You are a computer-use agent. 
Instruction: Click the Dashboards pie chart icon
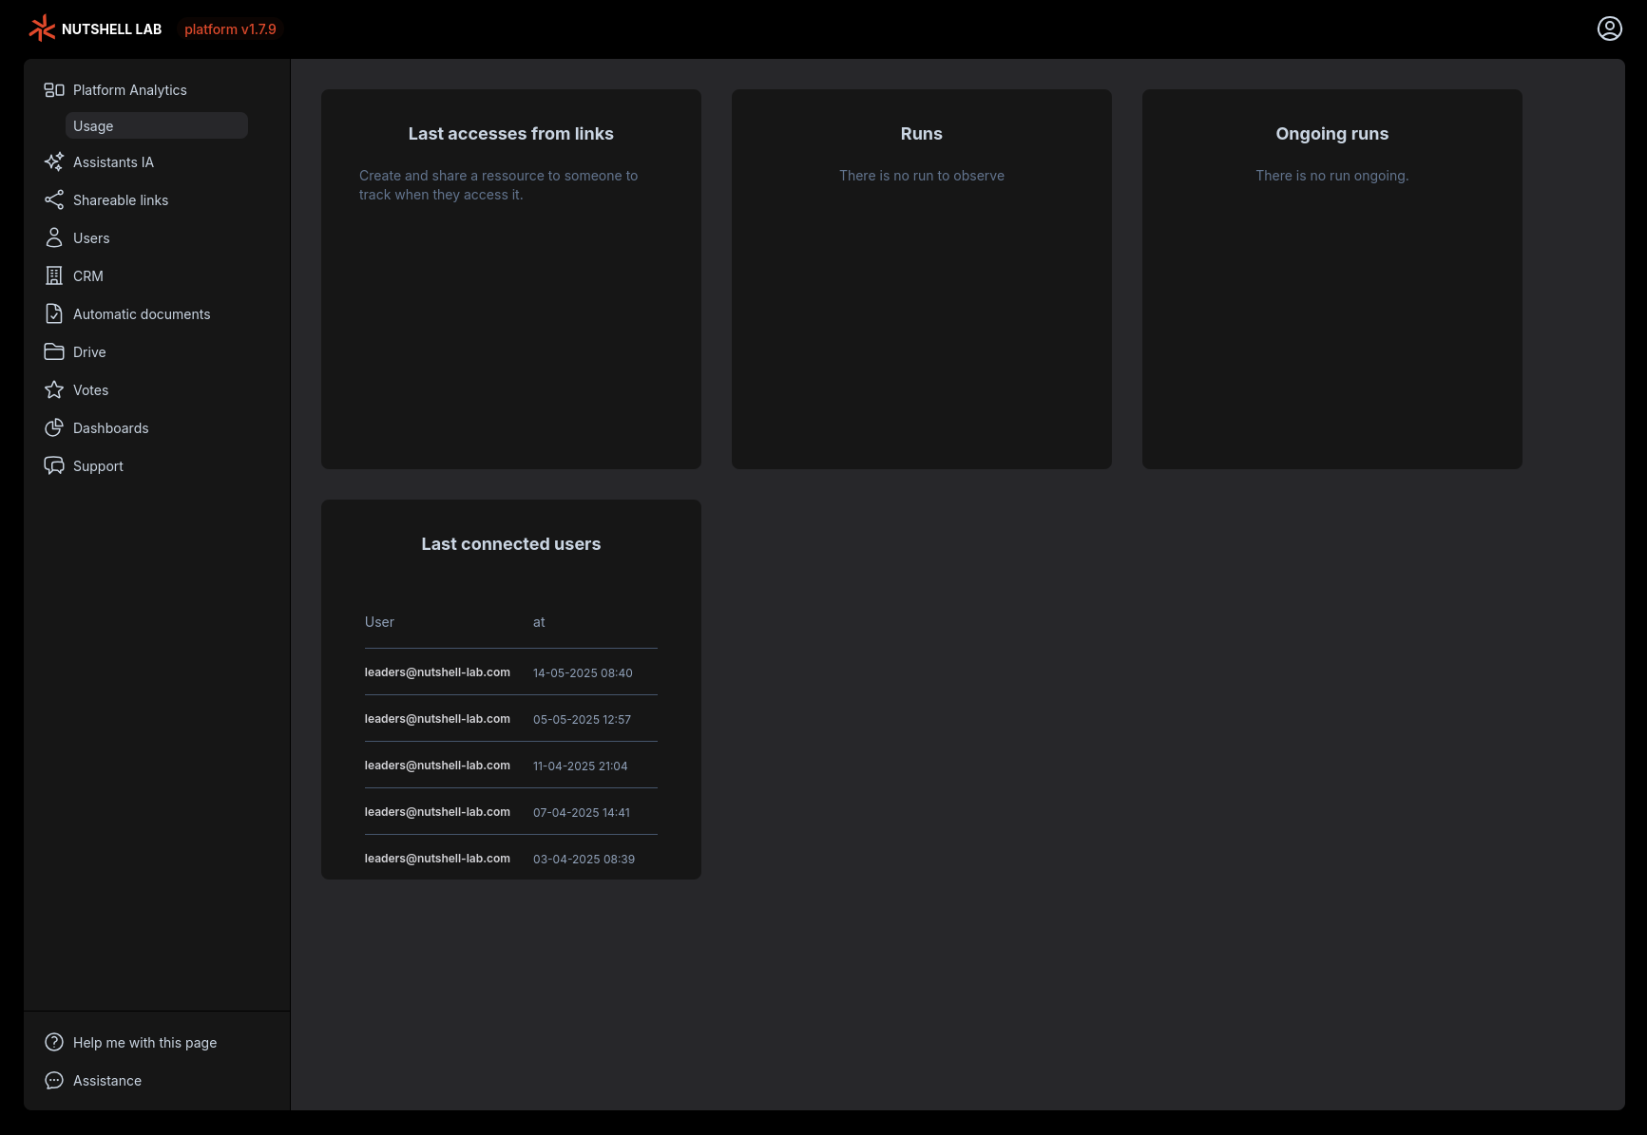pyautogui.click(x=54, y=428)
